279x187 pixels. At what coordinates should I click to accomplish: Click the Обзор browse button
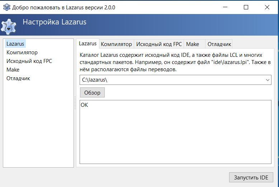click(x=92, y=92)
